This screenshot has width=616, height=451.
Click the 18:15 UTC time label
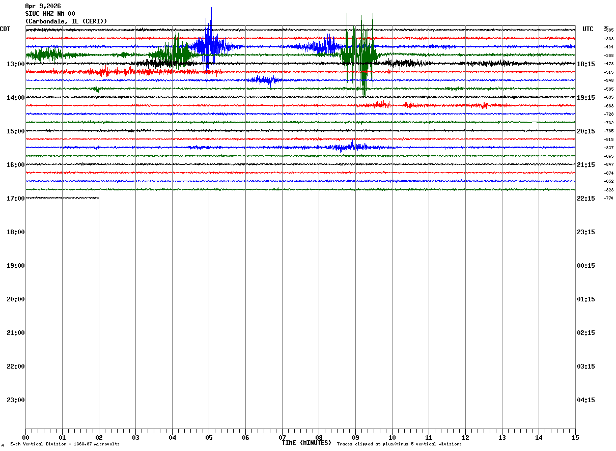tap(586, 64)
